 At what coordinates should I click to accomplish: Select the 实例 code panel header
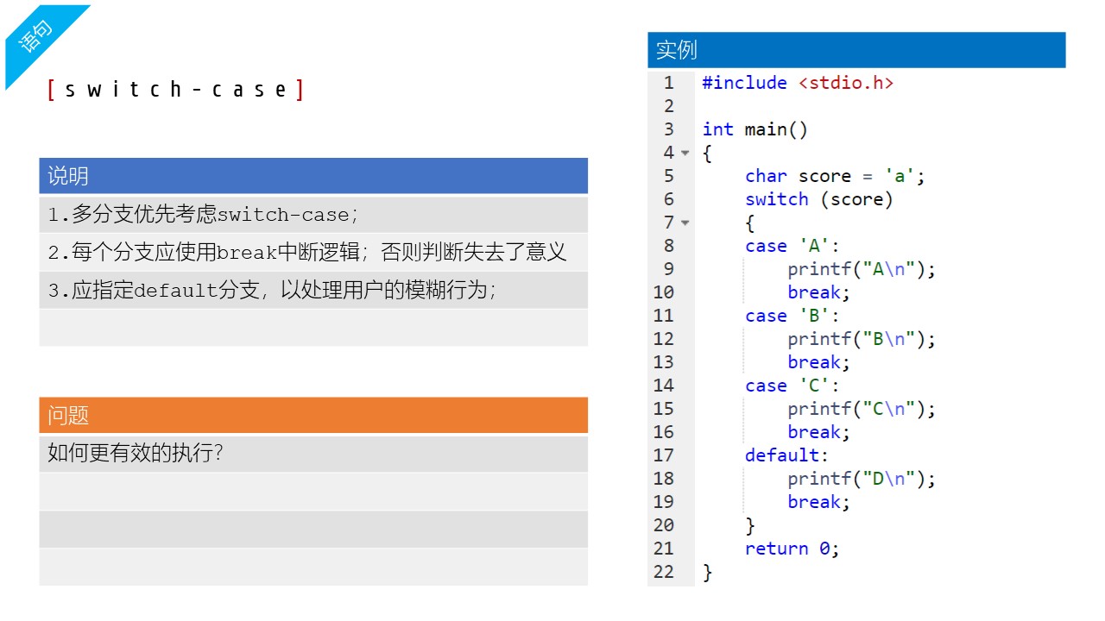click(856, 50)
